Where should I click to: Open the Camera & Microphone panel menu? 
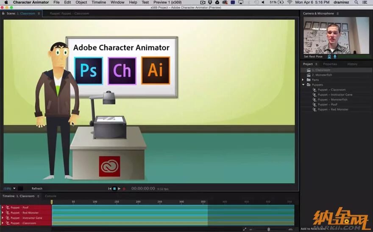337,14
